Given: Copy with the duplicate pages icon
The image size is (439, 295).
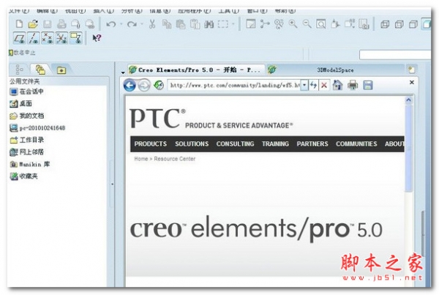Looking at the screenshot, I should 167,24.
